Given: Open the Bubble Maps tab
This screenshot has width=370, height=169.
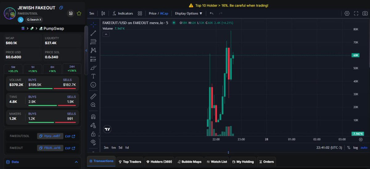Looking at the screenshot, I should click(x=189, y=162).
